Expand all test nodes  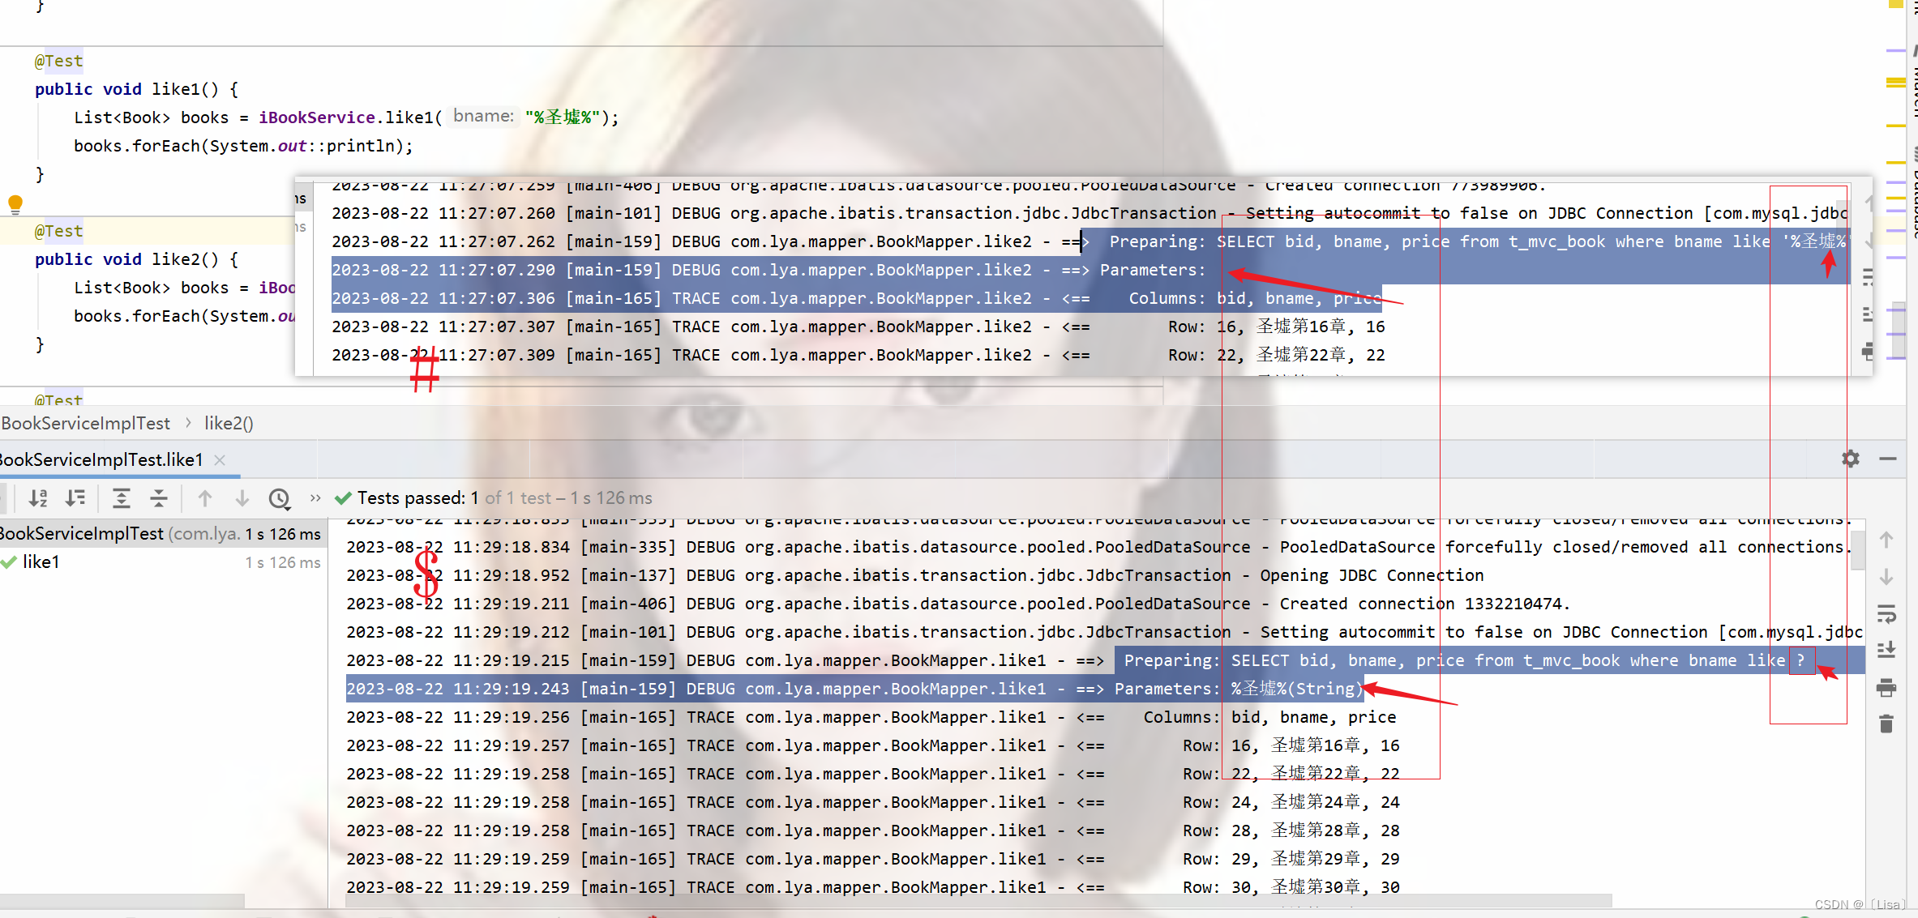122,498
